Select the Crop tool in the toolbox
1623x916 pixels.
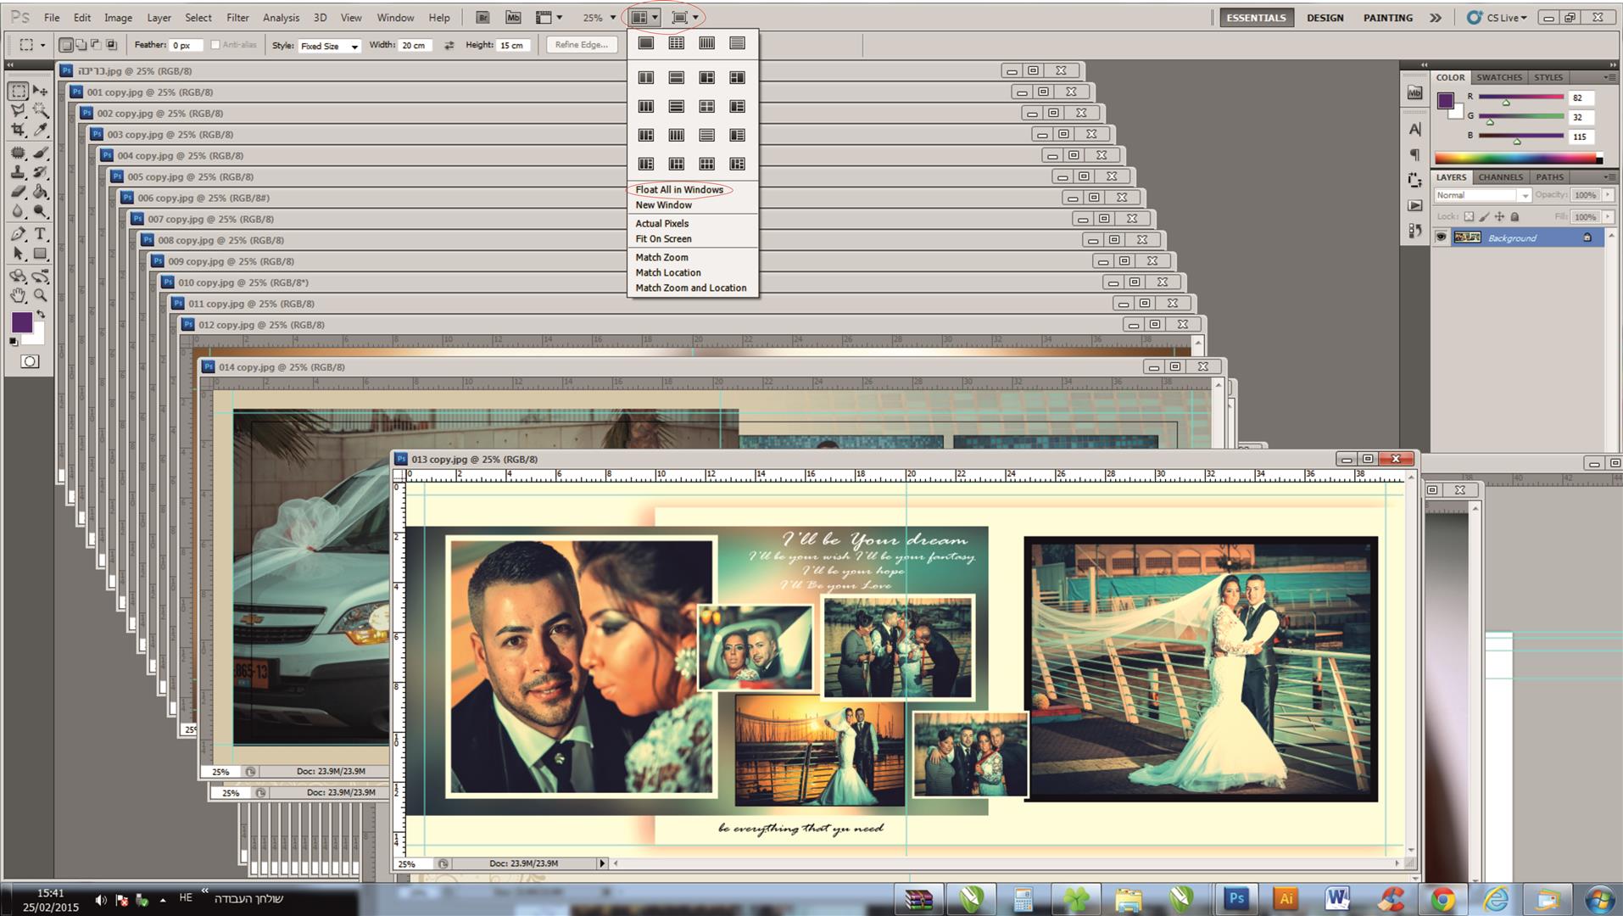click(18, 130)
